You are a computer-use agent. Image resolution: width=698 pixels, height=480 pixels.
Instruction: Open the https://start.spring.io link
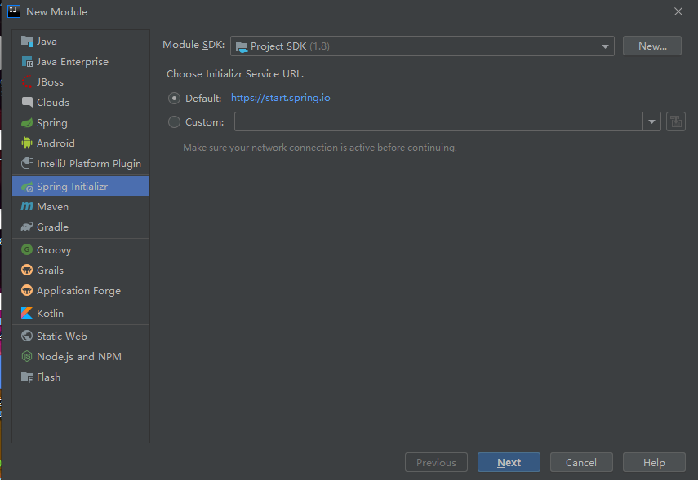point(281,98)
